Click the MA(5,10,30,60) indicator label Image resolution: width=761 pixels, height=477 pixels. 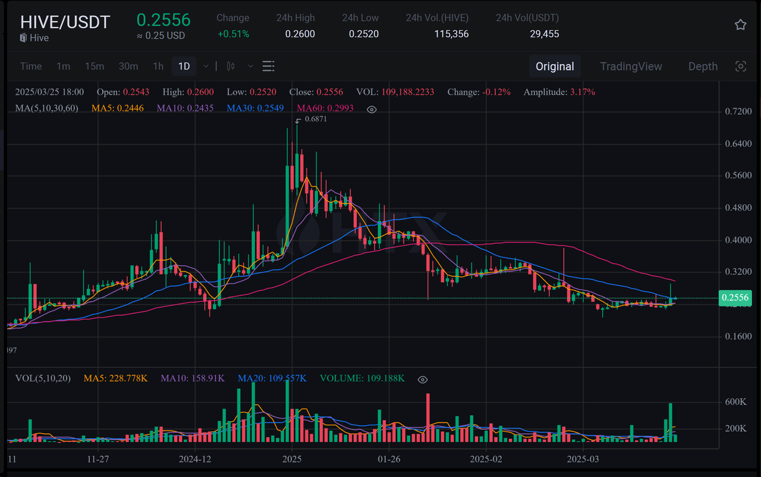tap(46, 108)
